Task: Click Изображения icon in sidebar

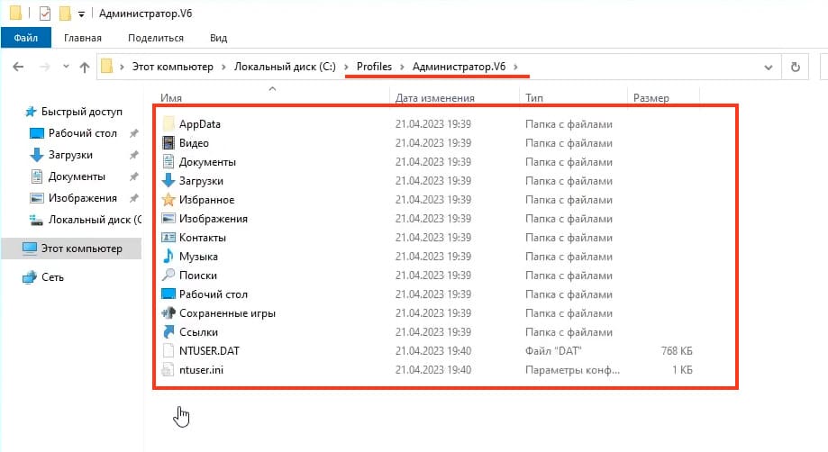Action: click(x=36, y=198)
